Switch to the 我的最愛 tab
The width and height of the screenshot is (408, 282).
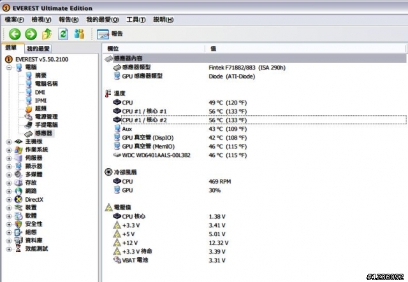coord(38,48)
